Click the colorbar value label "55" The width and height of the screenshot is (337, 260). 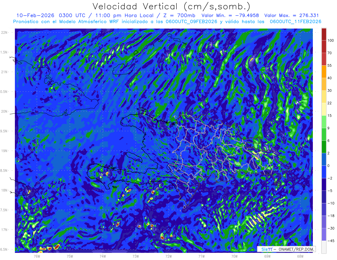click(330, 65)
